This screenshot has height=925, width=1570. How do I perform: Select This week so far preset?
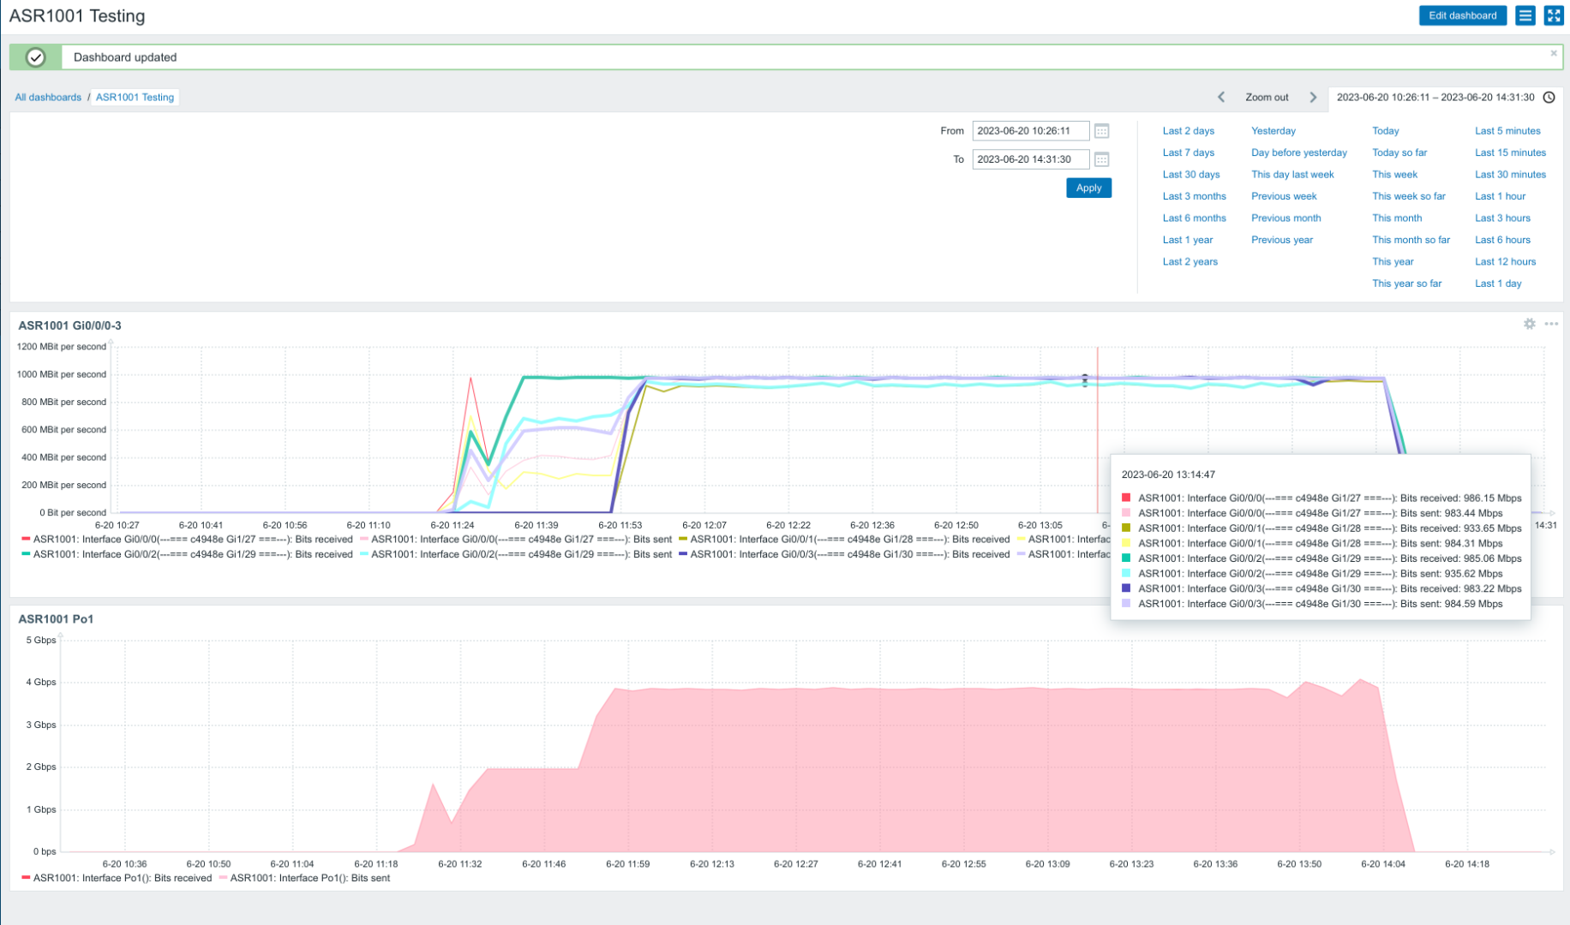[x=1408, y=196]
